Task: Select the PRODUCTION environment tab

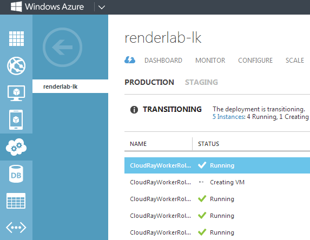Action: (x=149, y=82)
